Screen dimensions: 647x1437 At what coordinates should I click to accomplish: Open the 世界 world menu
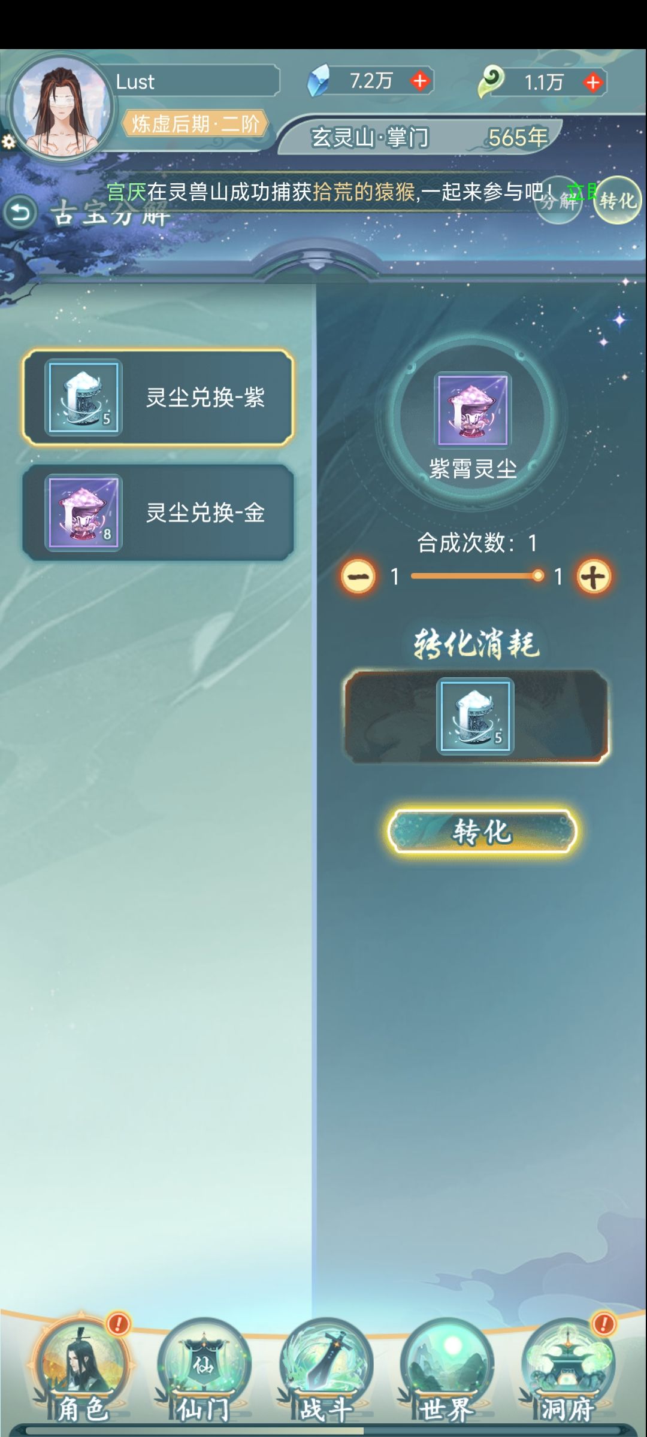click(447, 1371)
